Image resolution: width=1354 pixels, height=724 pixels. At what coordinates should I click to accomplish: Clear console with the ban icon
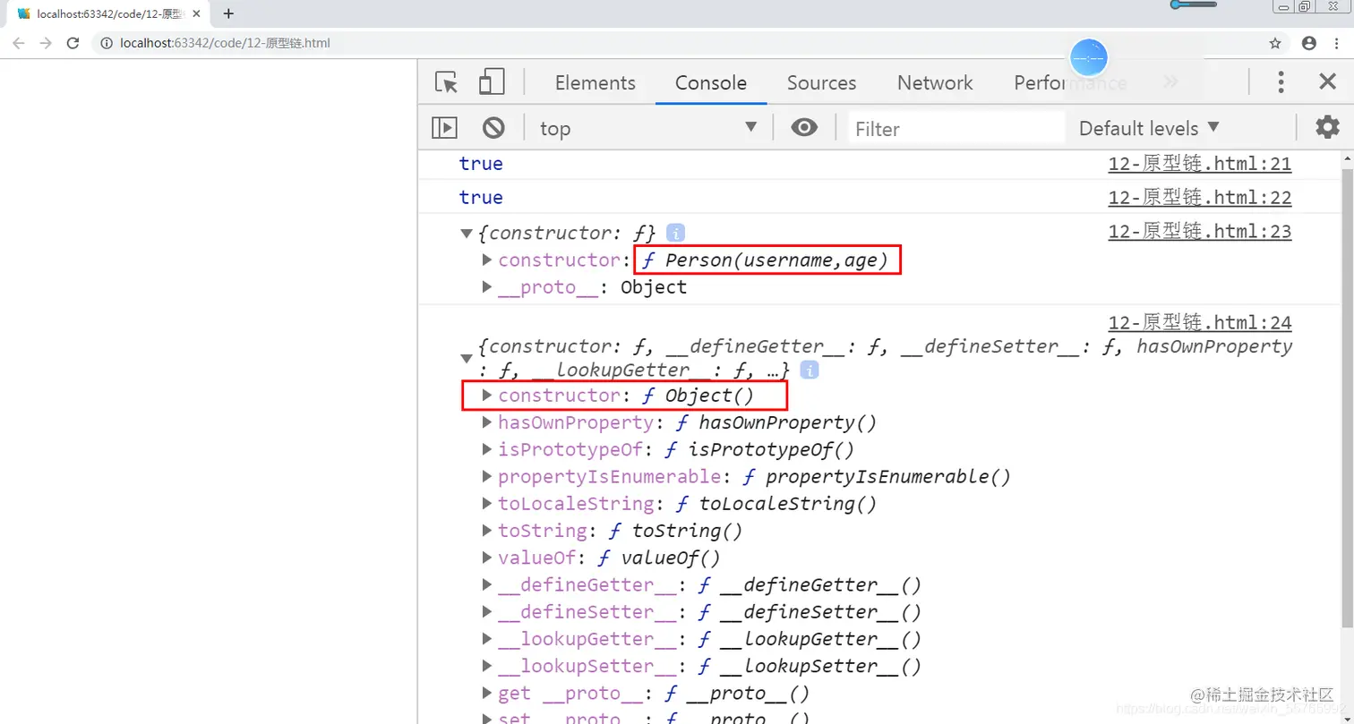pos(493,128)
